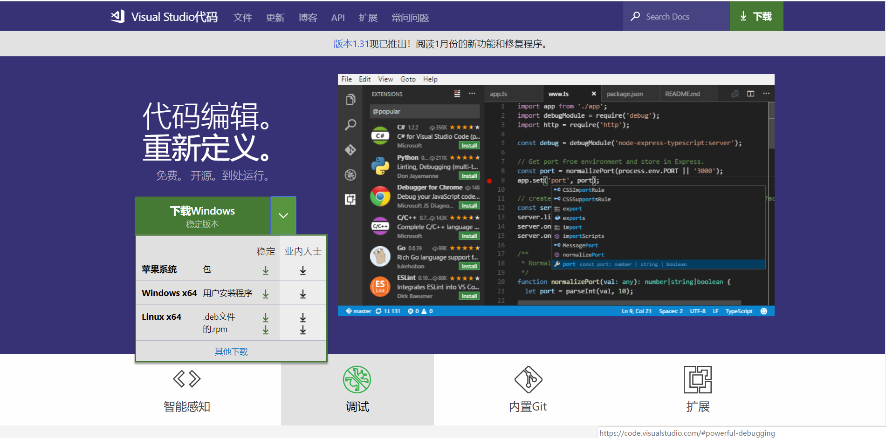Open Source Control icon in activity bar
This screenshot has height=438, width=886.
click(x=350, y=150)
